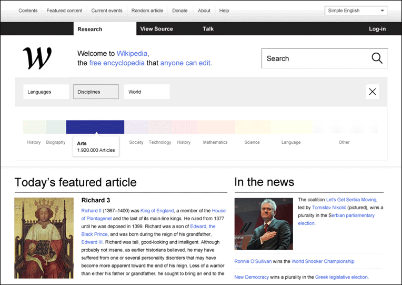Screen dimensions: 402x285
Task: Close the disciplines panel with X
Action: click(372, 92)
